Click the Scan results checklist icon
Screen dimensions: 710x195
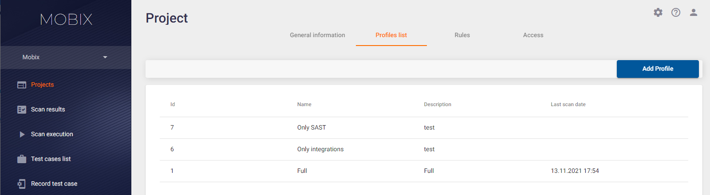pyautogui.click(x=22, y=110)
